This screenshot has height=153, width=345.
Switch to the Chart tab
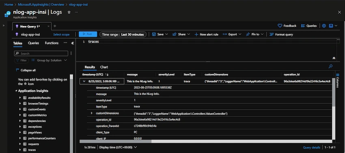[x=104, y=67]
